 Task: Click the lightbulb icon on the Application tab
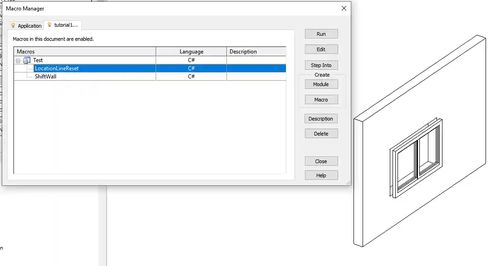coord(14,25)
